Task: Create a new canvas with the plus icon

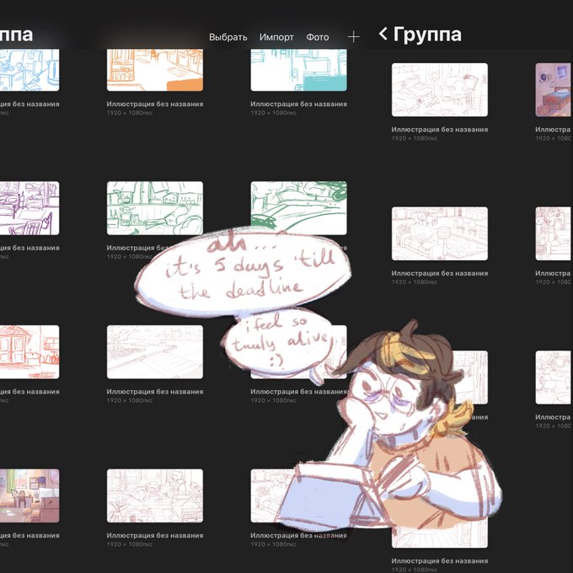Action: pyautogui.click(x=353, y=37)
